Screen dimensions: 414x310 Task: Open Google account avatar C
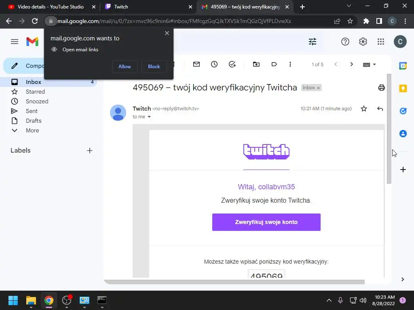(400, 42)
